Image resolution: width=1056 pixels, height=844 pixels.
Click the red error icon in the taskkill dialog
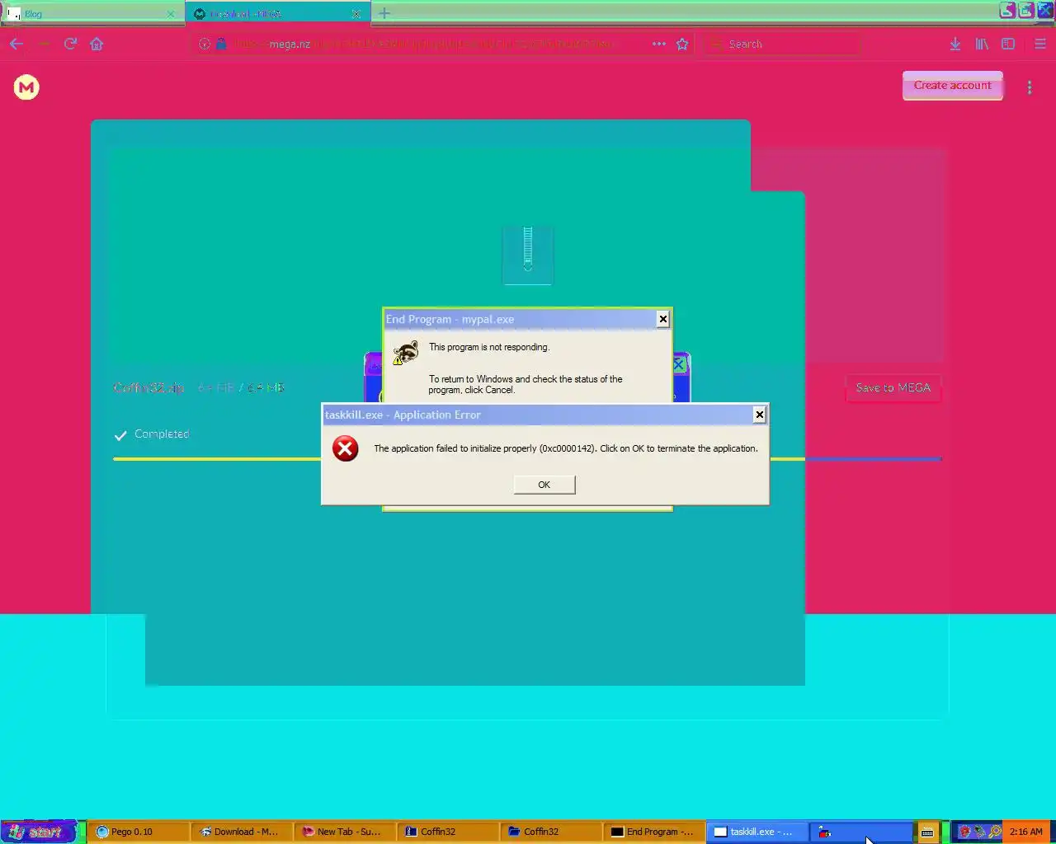click(345, 448)
